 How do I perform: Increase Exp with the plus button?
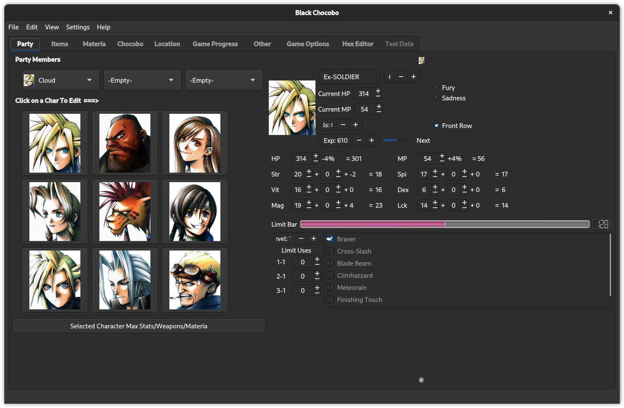[372, 140]
